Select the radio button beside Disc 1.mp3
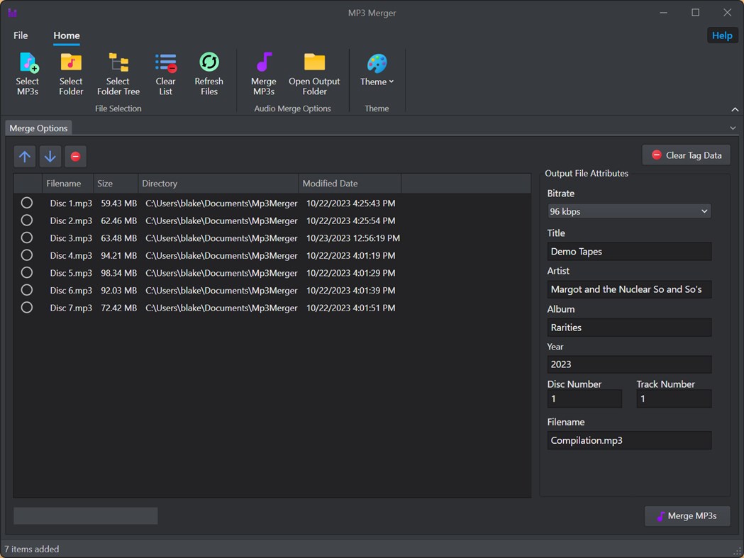 click(x=26, y=203)
